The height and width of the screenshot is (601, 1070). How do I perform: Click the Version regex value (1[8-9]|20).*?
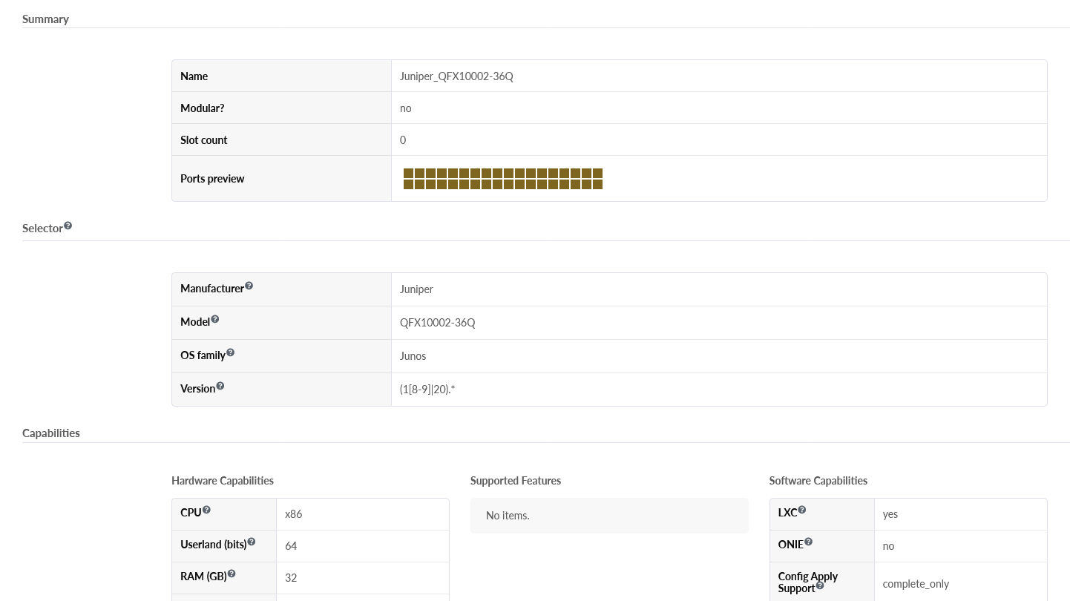click(x=427, y=389)
